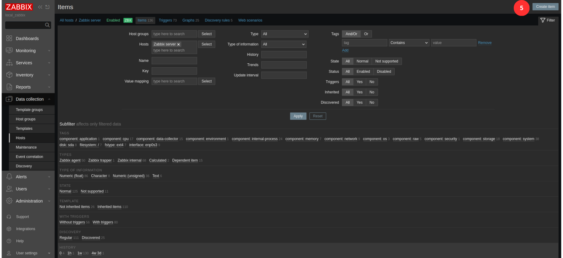
Task: Set Discovered filter to Yes
Action: (x=359, y=103)
